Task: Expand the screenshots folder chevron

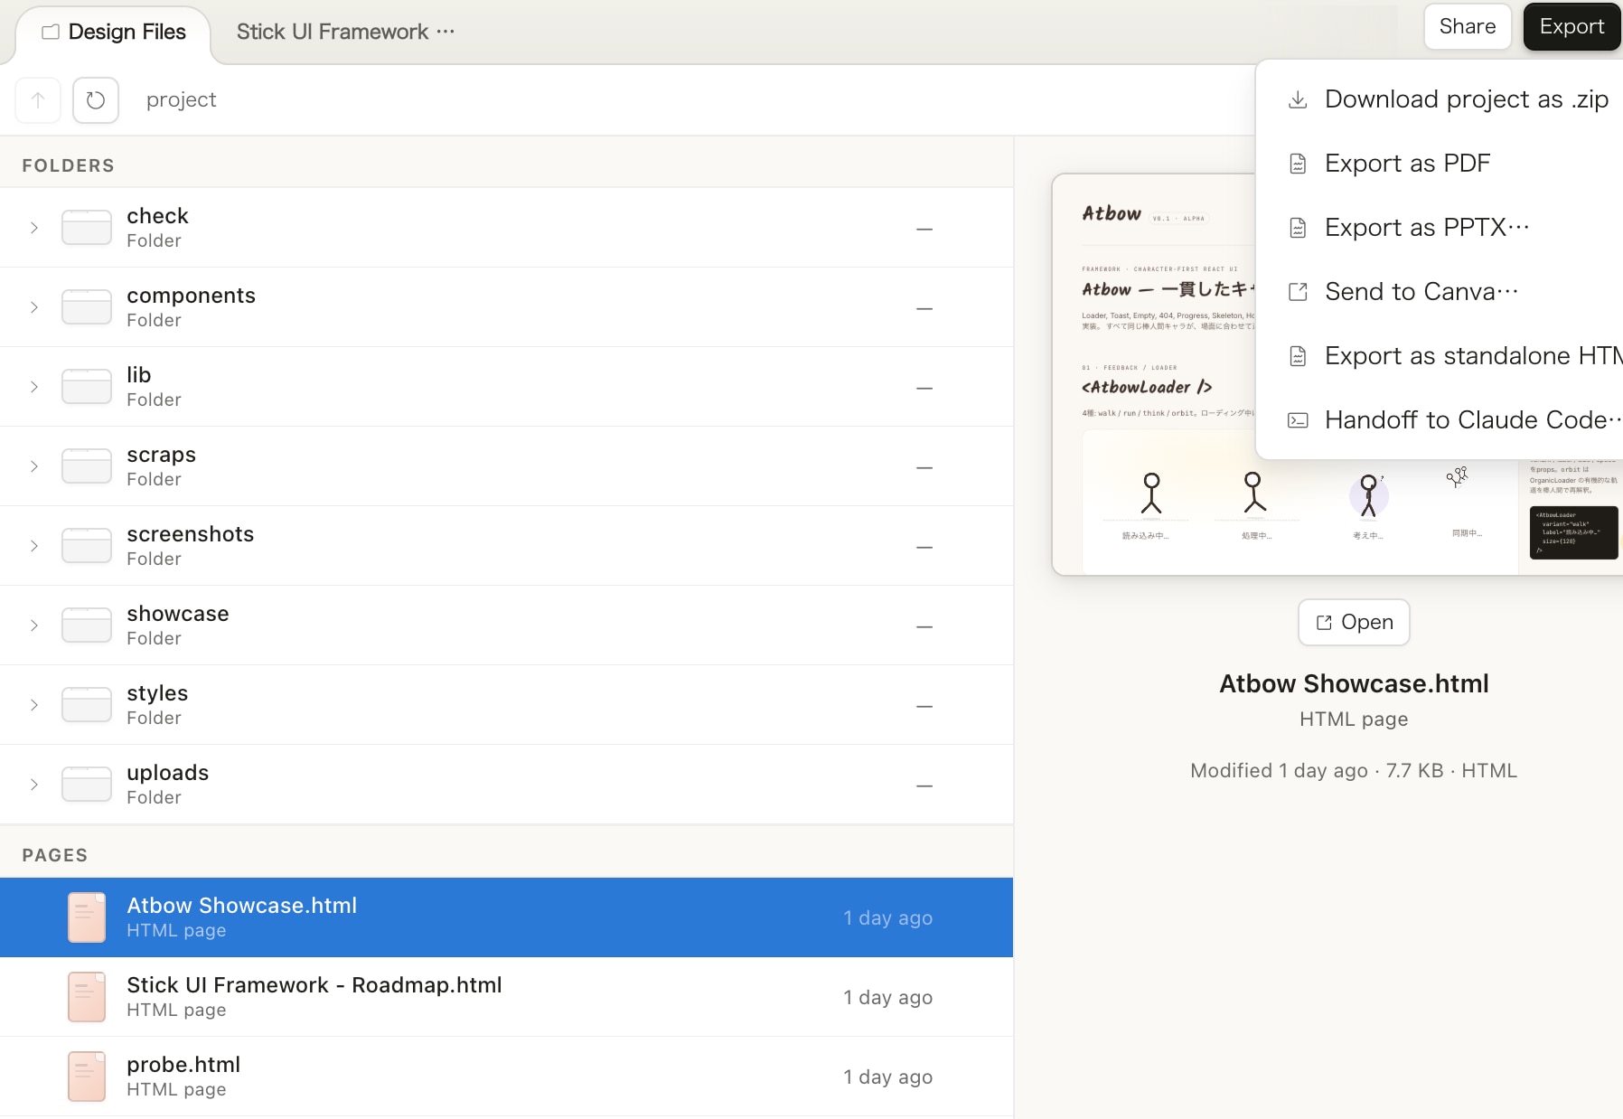Action: click(34, 546)
